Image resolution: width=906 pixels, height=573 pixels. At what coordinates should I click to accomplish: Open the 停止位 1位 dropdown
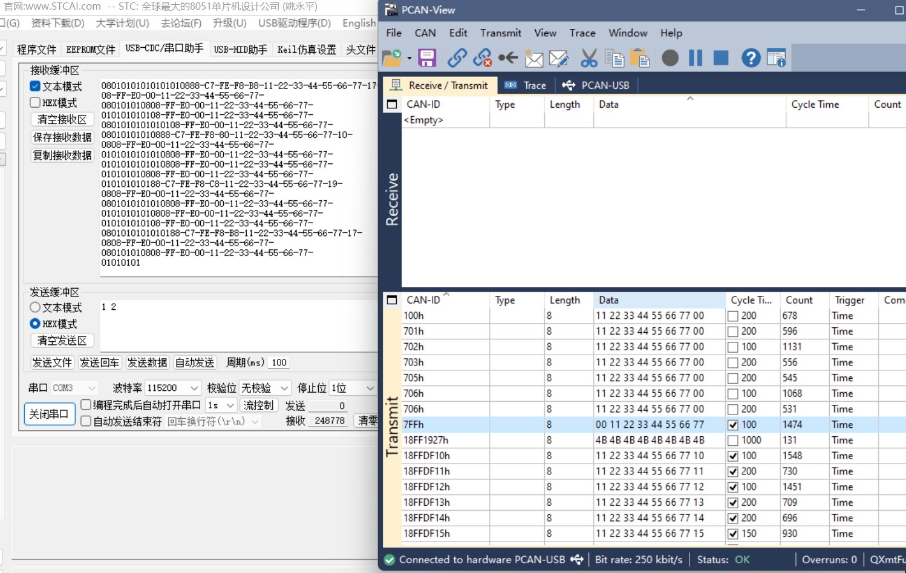point(353,388)
